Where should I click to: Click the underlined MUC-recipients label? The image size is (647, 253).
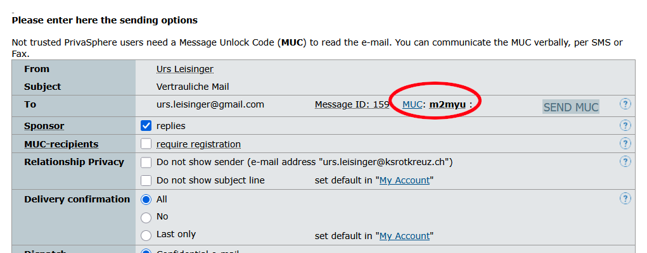click(61, 144)
